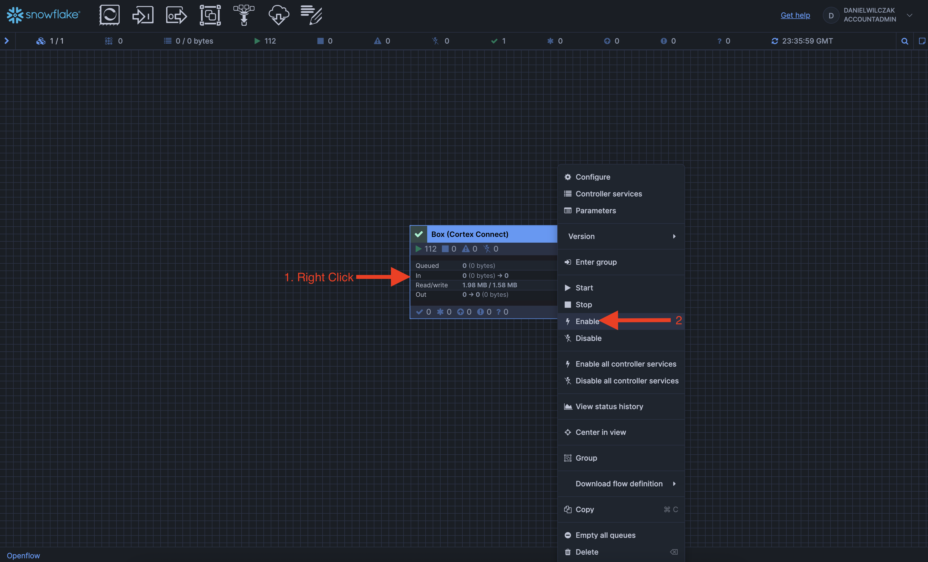
Task: Select the Input Port toolbar icon
Action: point(143,15)
